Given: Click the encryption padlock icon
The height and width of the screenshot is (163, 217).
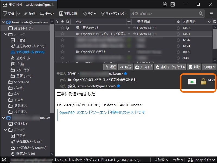Looking at the screenshot, I should pyautogui.click(x=203, y=81).
